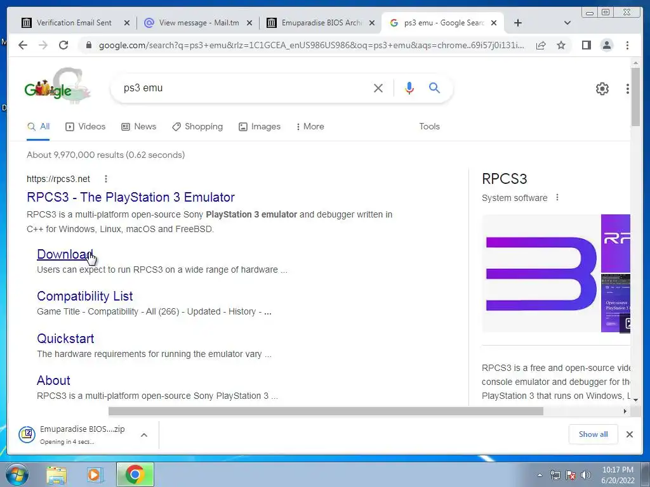This screenshot has height=487, width=650.
Task: Open options dots next to rpcs3.net URL
Action: 106,179
